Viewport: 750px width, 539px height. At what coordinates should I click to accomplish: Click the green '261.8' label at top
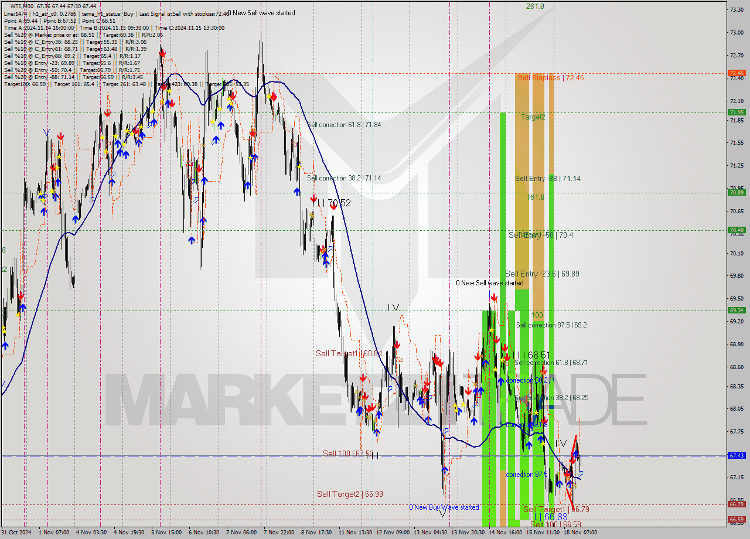[x=535, y=6]
